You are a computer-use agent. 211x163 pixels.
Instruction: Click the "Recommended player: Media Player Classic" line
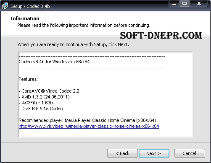[x=87, y=120]
